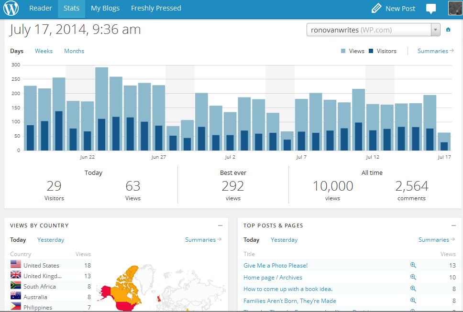Click the New Post pencil icon
This screenshot has height=312, width=463.
[x=376, y=9]
